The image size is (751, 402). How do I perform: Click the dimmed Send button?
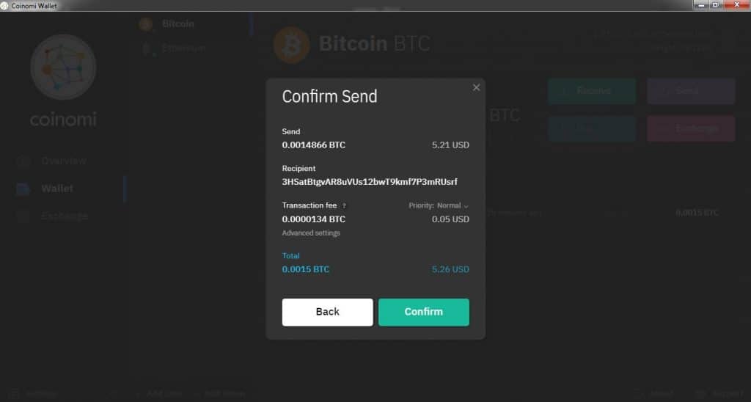691,91
